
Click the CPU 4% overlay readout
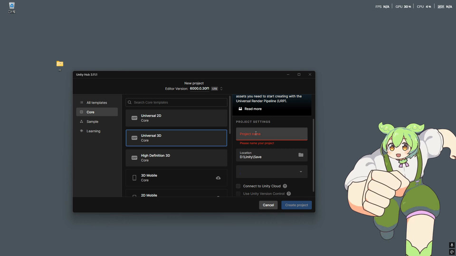point(424,6)
